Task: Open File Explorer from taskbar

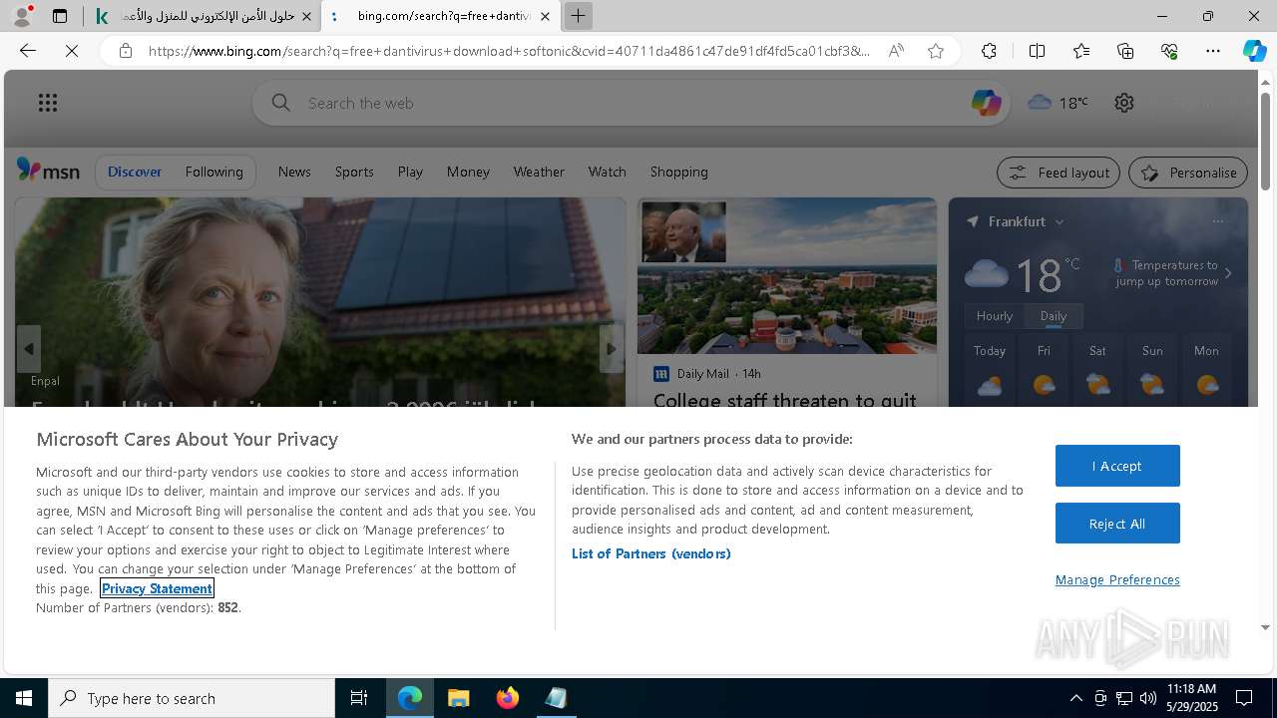Action: pos(458,698)
